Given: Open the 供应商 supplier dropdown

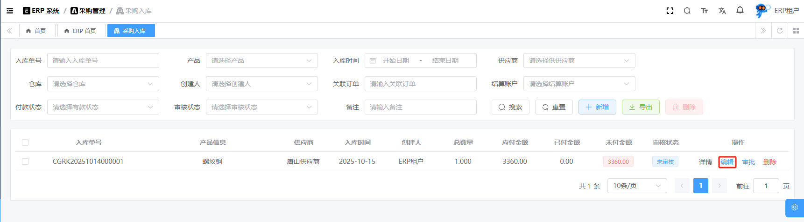Looking at the screenshot, I should (579, 61).
